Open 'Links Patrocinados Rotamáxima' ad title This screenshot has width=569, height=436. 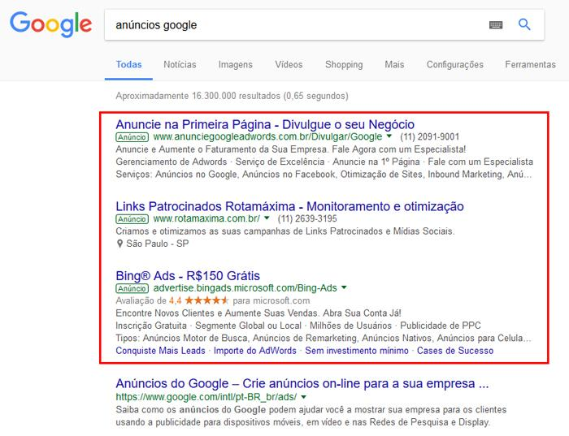[289, 206]
